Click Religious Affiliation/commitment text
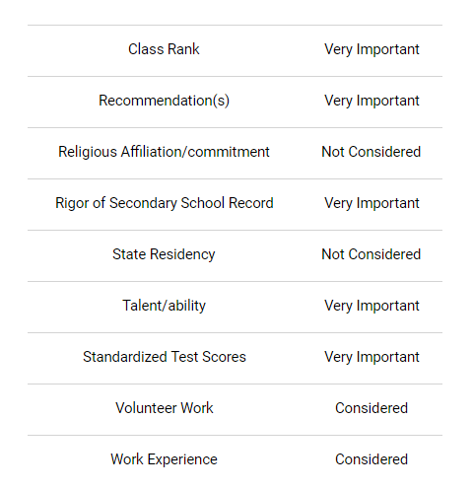The height and width of the screenshot is (489, 473). pyautogui.click(x=164, y=152)
